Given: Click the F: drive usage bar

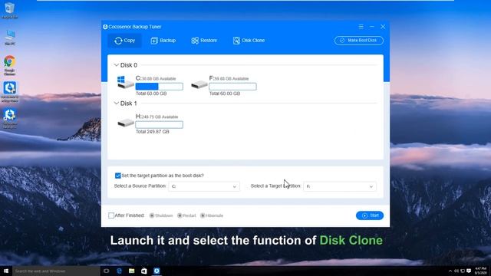Looking at the screenshot, I should pyautogui.click(x=232, y=87).
